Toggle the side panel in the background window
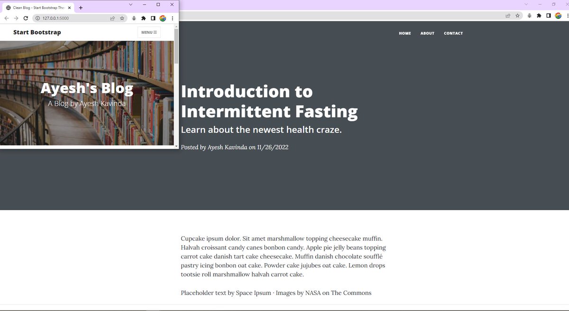 tap(548, 16)
